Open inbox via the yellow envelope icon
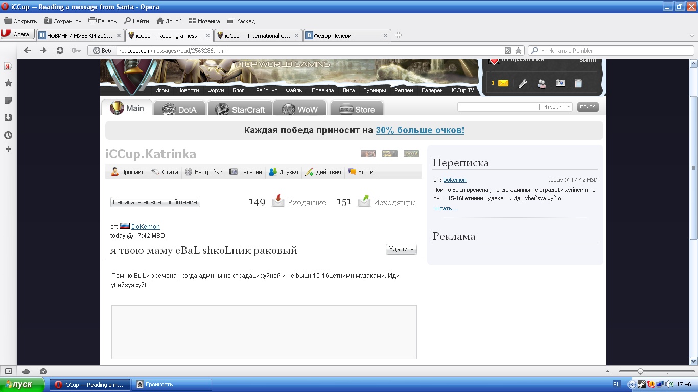This screenshot has height=392, width=698. coord(503,83)
